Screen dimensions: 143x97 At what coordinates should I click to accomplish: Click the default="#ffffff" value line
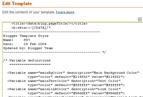(x=76, y=85)
